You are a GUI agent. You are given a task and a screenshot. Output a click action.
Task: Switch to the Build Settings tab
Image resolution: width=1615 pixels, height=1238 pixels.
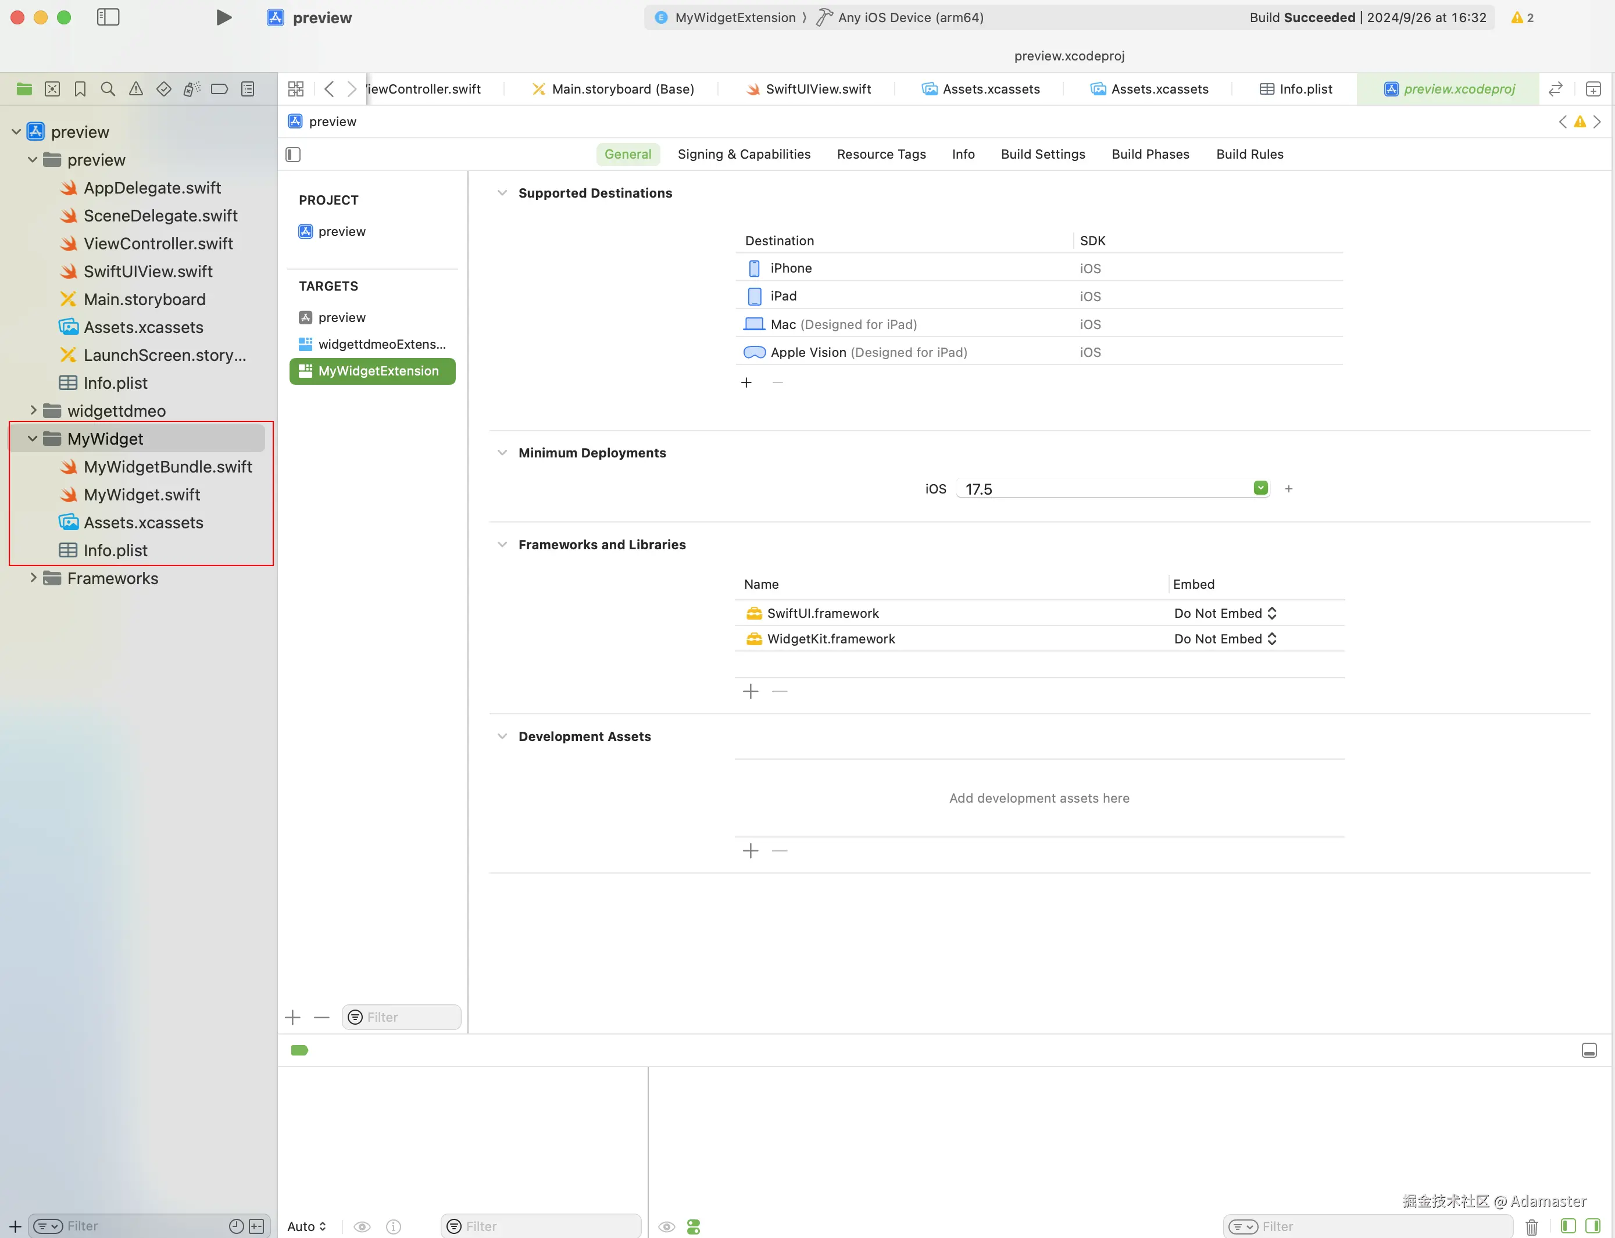tap(1042, 154)
